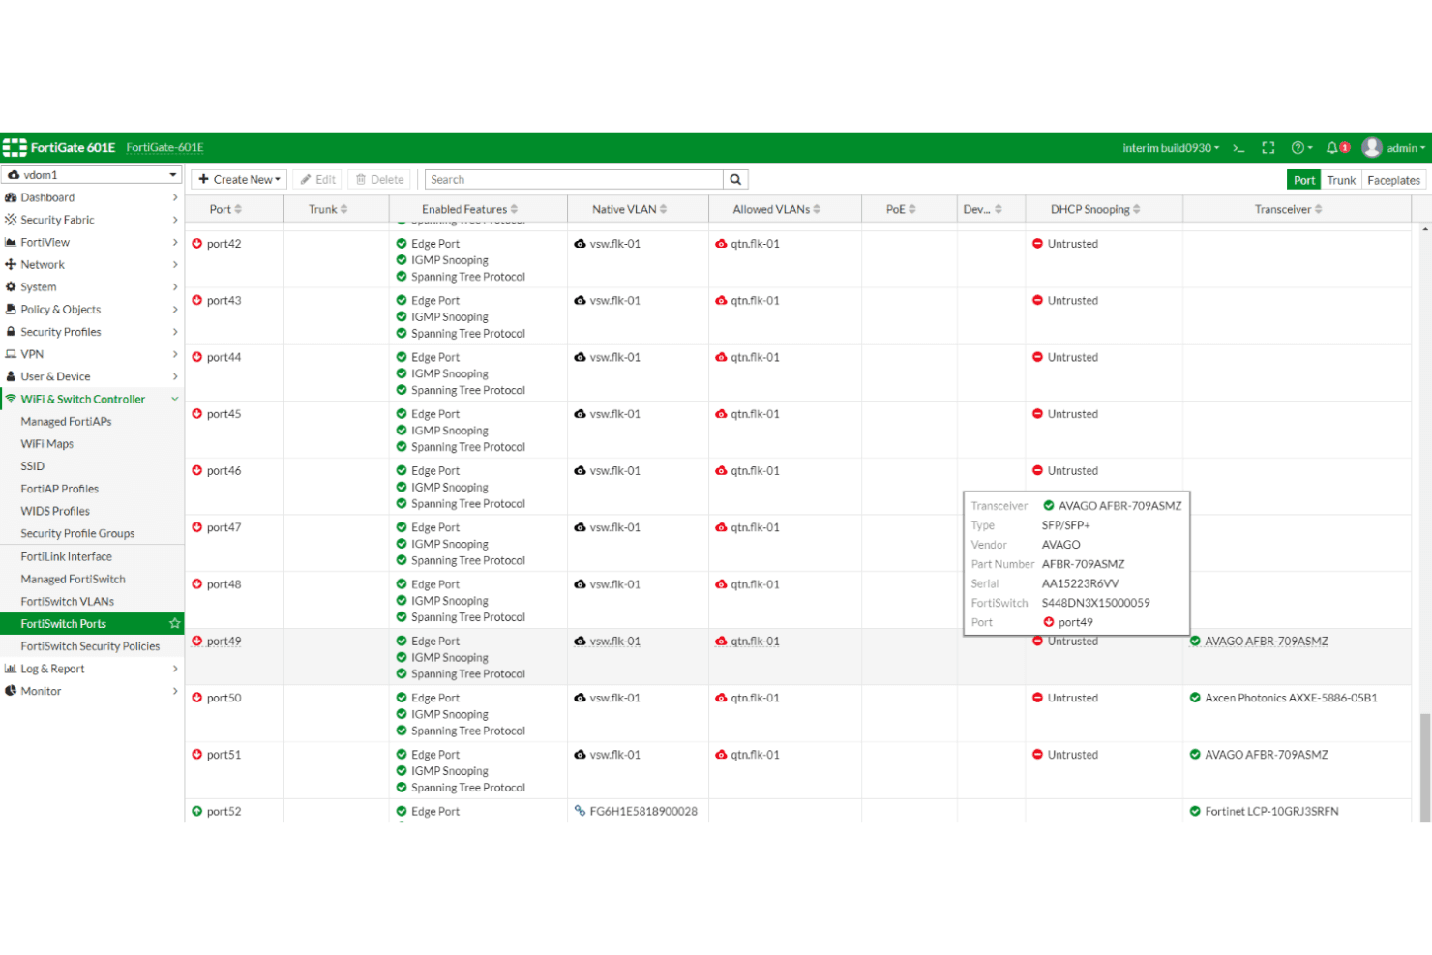Screen dimensions: 1432x955
Task: Switch to the Faceplates view tab
Action: (x=1393, y=180)
